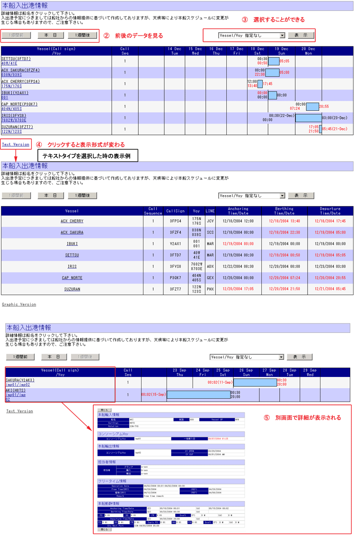Click the CAP NORTE link in text-version table
Viewport: 355px width, 537px height.
[72, 278]
